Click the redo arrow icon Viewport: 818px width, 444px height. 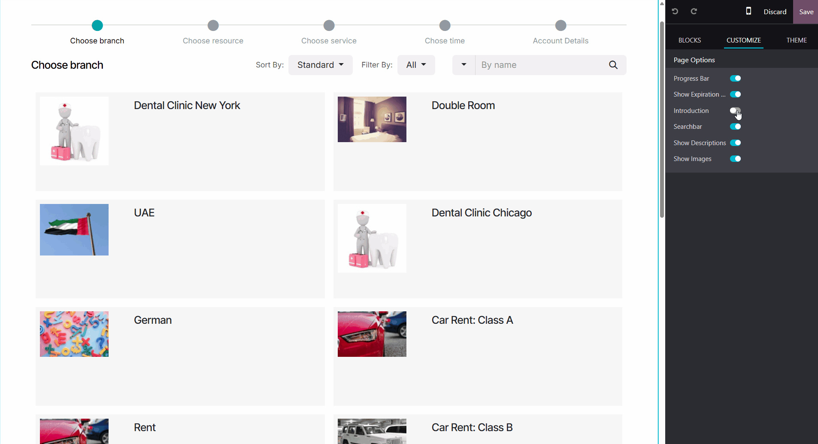click(694, 12)
